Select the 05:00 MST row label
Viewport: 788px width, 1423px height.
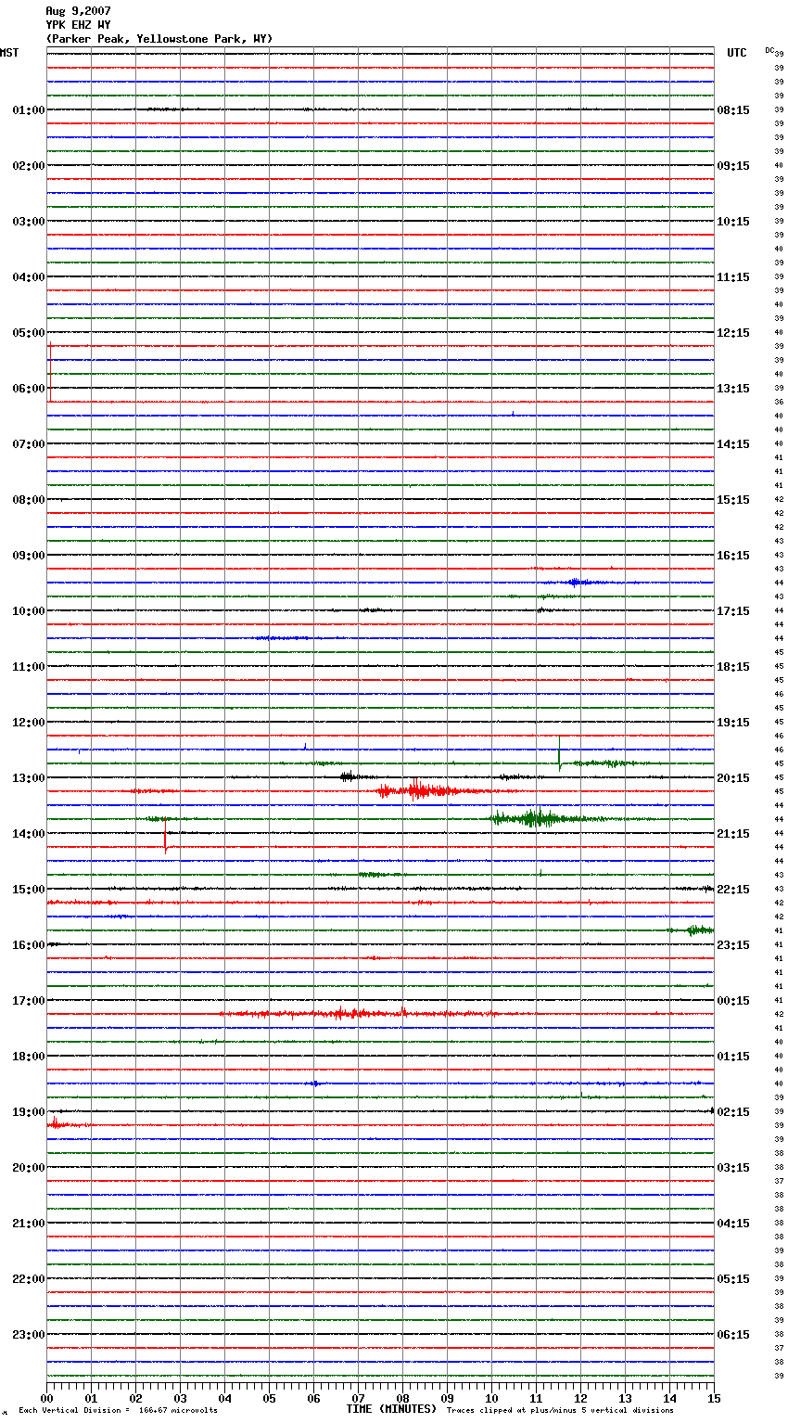point(29,333)
